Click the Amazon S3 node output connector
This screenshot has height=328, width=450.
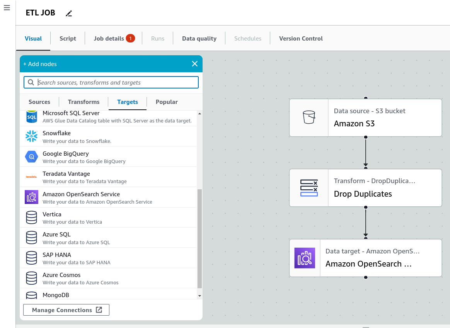(x=366, y=137)
